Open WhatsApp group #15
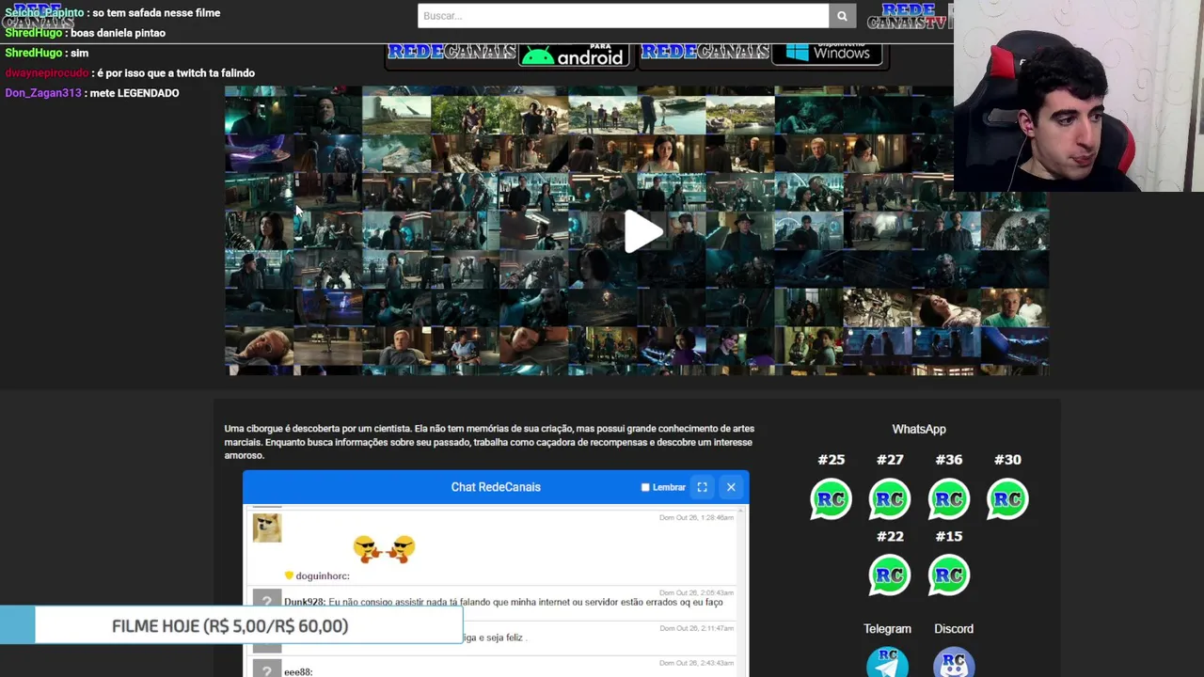1204x677 pixels. click(x=948, y=575)
